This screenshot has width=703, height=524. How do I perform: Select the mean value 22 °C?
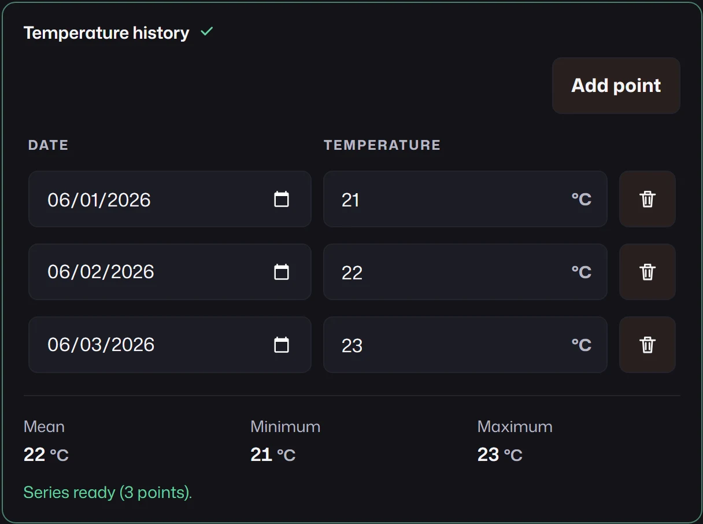coord(46,455)
